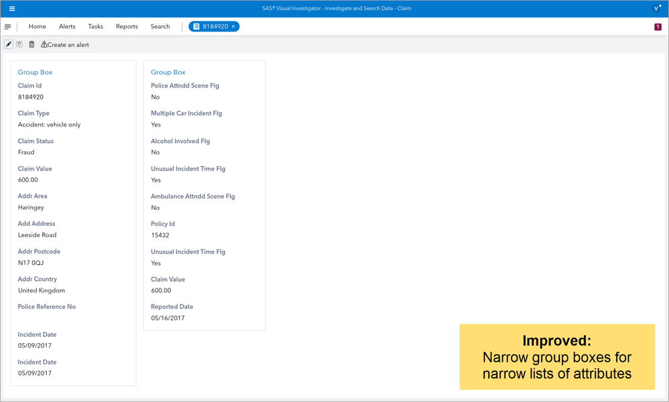The image size is (669, 402).
Task: Click the pencil edit icon
Action: [9, 45]
